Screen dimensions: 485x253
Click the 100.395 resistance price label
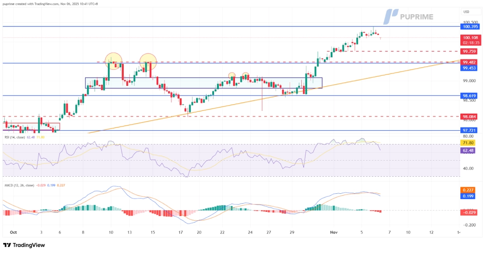pyautogui.click(x=469, y=27)
